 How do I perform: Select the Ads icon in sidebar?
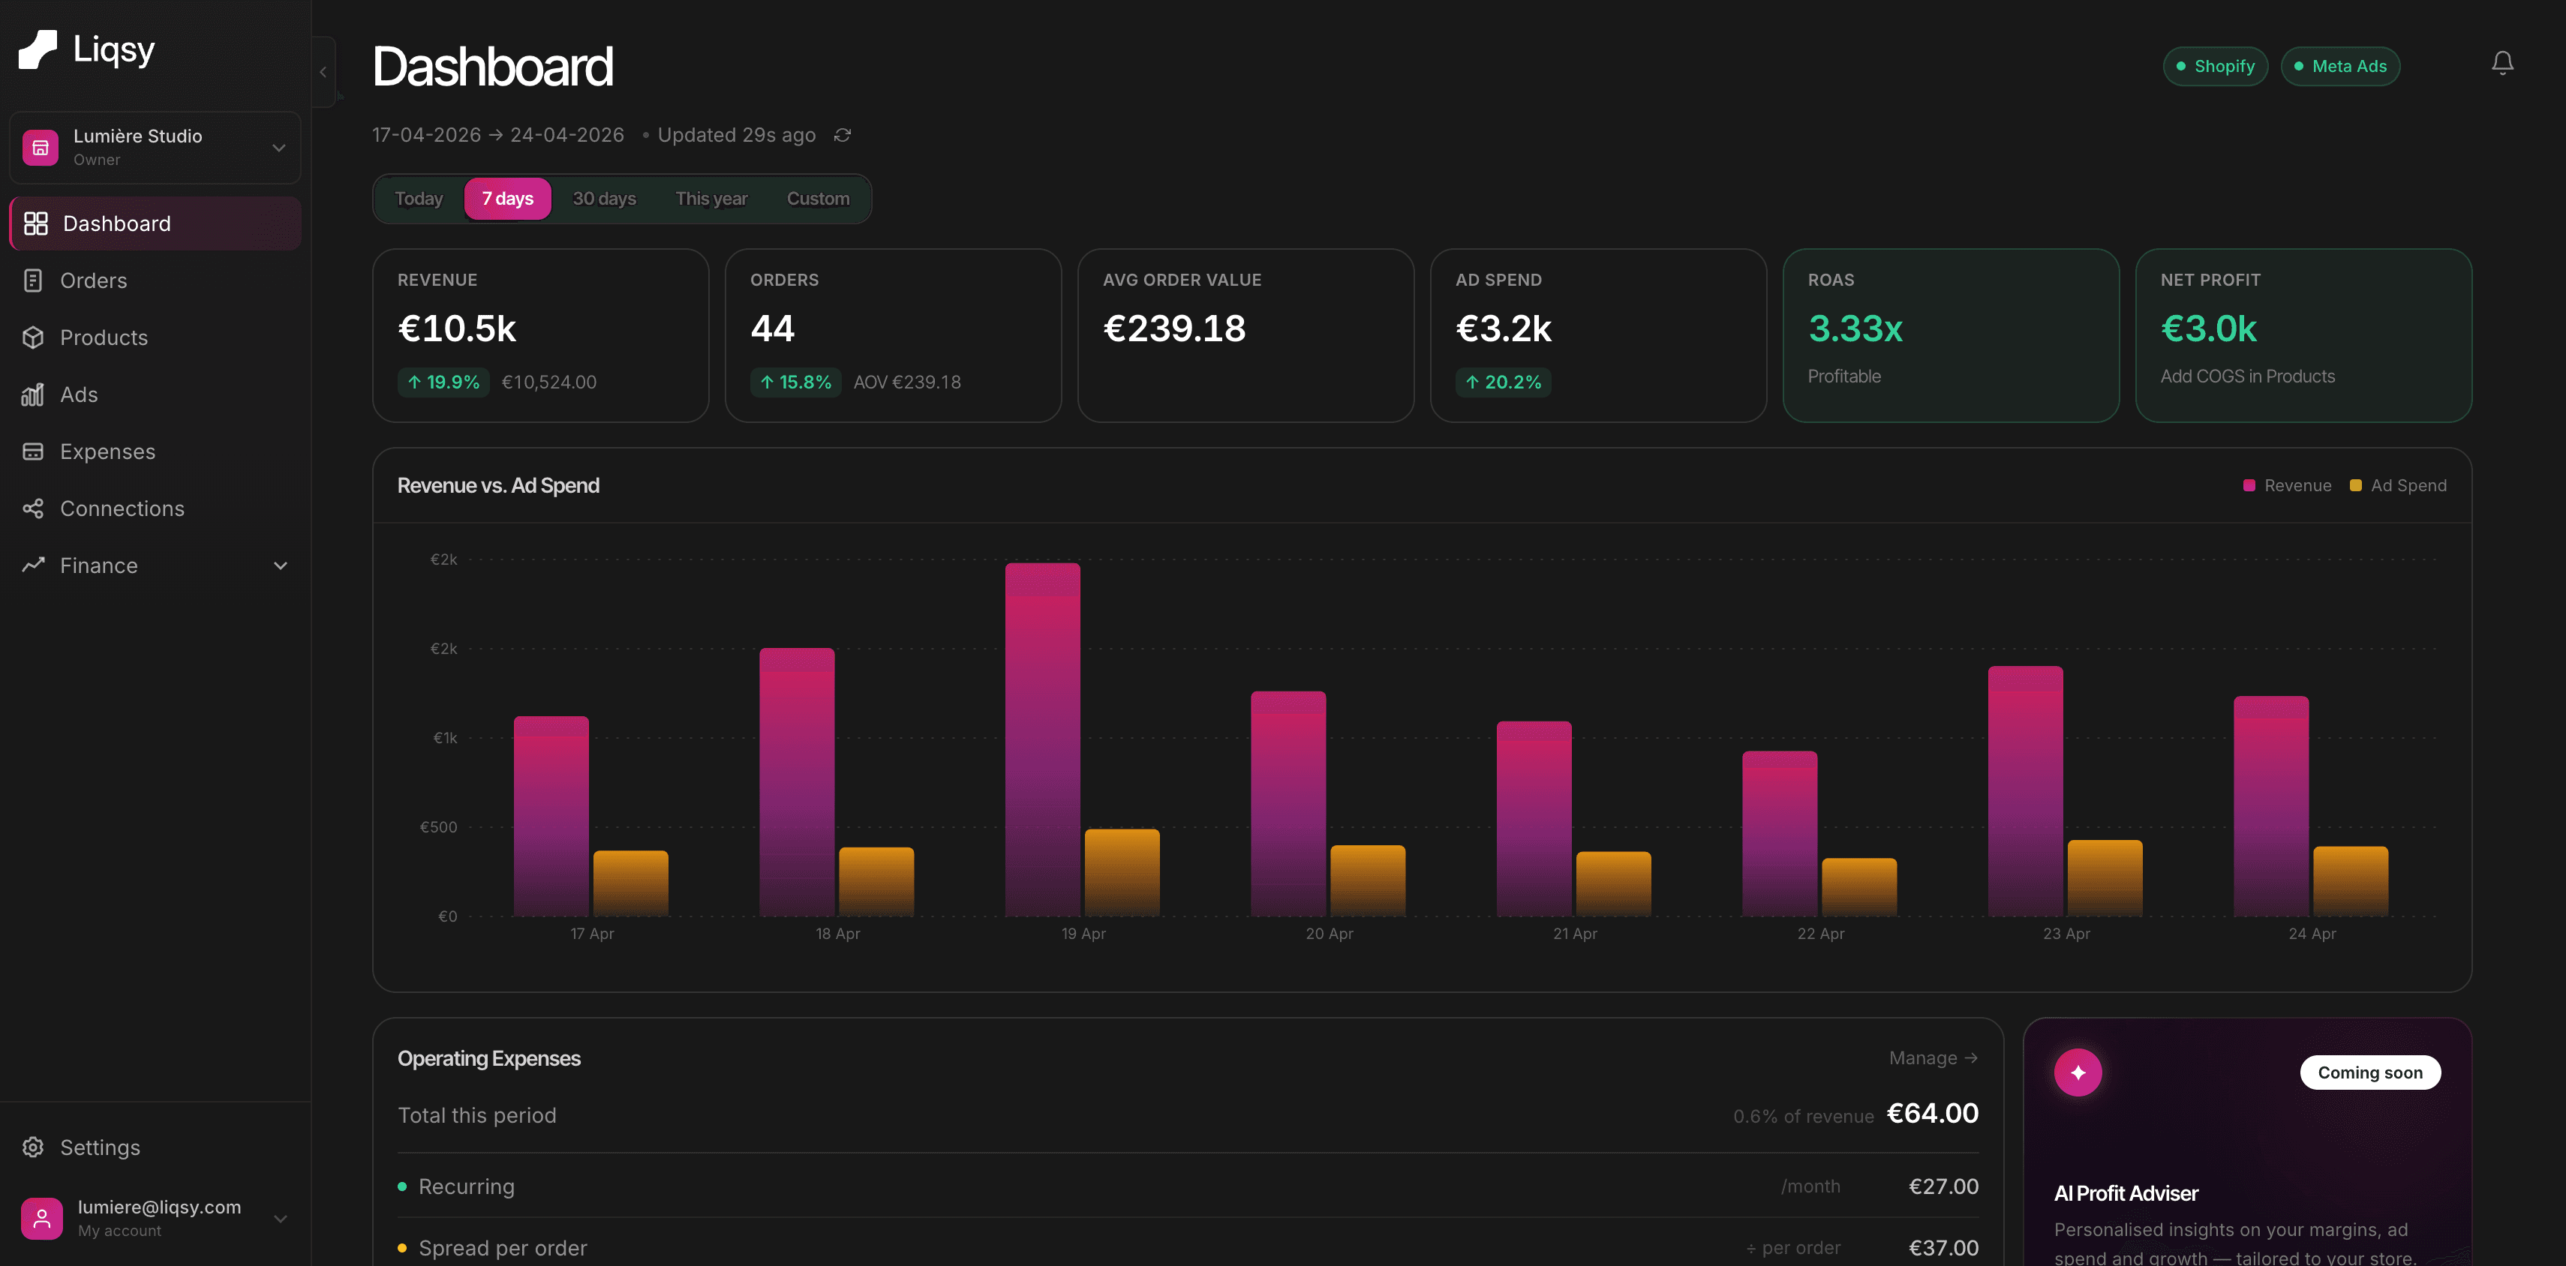click(35, 394)
